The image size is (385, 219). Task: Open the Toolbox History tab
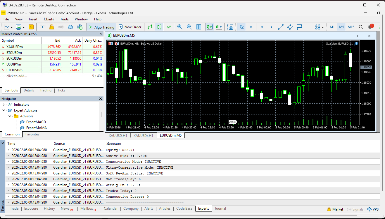pyautogui.click(x=49, y=209)
